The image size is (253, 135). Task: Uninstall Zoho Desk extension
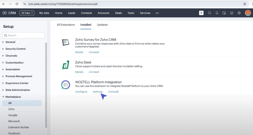coord(94,72)
